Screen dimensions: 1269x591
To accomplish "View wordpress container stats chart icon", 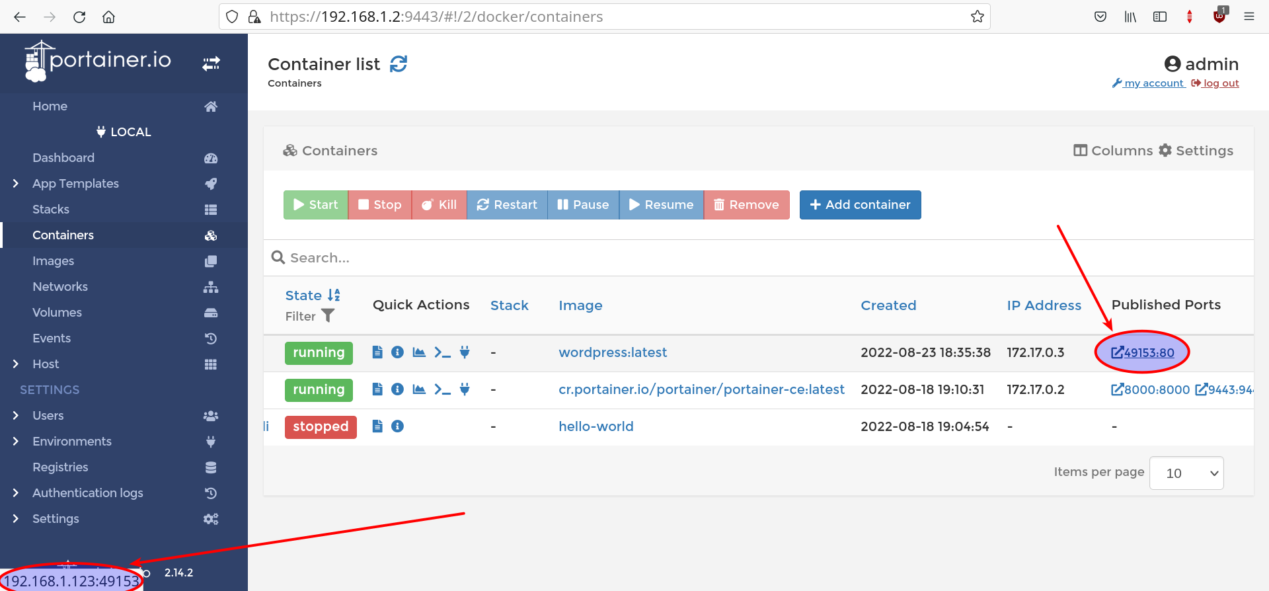I will coord(419,352).
